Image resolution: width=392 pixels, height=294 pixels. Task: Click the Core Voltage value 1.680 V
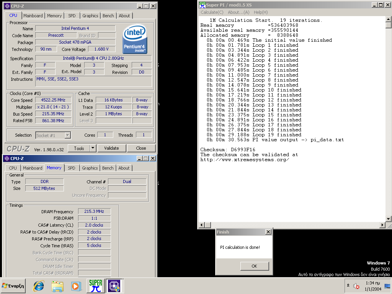pyautogui.click(x=101, y=49)
